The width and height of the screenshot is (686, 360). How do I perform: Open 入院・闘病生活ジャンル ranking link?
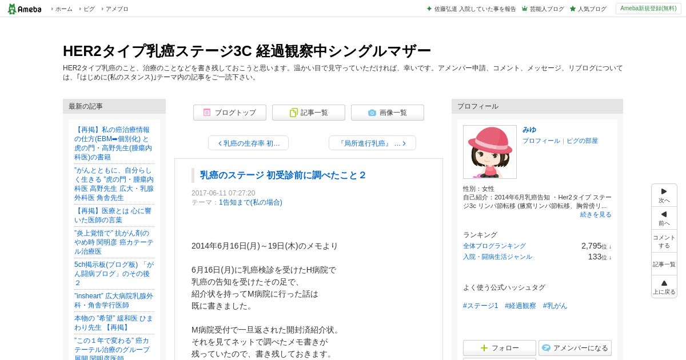(x=497, y=257)
